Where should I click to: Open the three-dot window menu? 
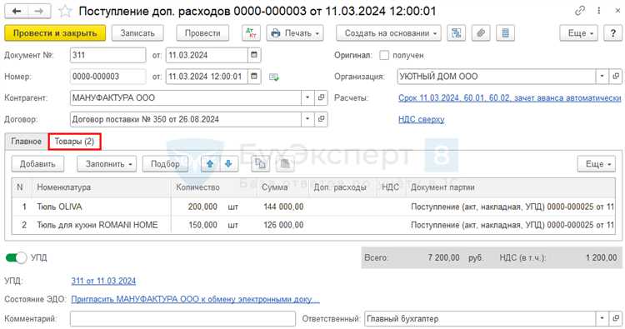tap(598, 11)
